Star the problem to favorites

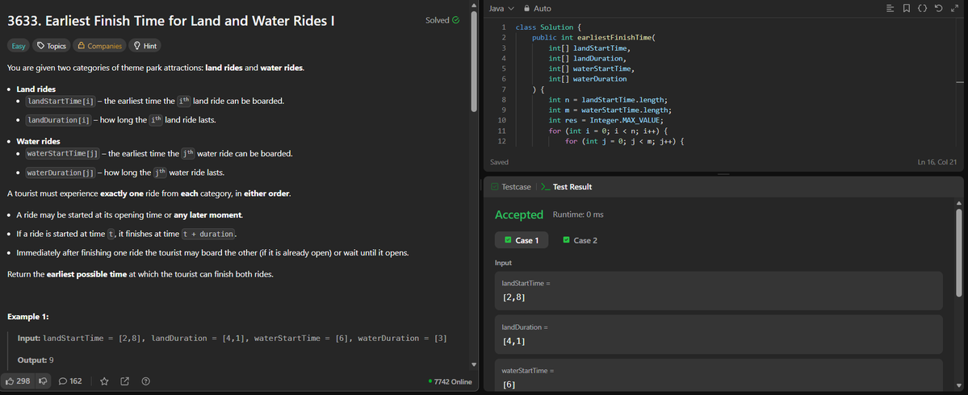pyautogui.click(x=104, y=380)
